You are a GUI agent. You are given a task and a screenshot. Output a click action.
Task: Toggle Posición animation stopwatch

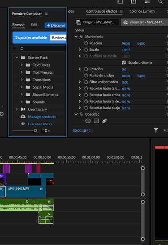(x=86, y=43)
